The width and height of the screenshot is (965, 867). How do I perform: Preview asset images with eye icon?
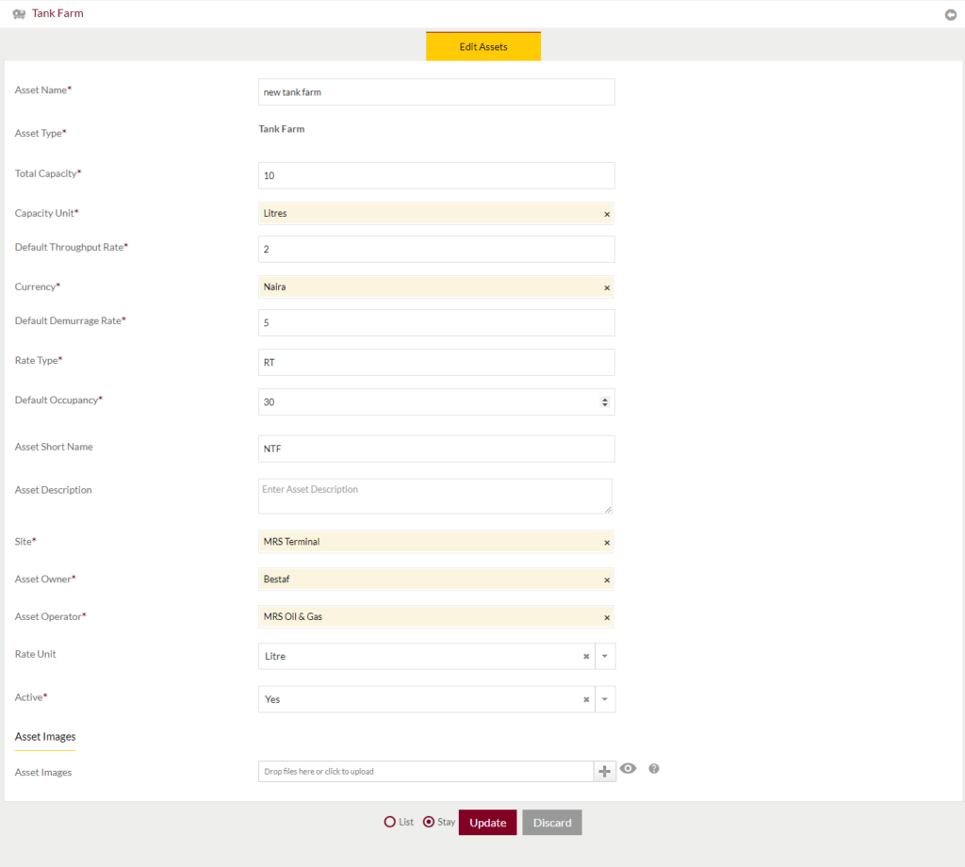628,768
